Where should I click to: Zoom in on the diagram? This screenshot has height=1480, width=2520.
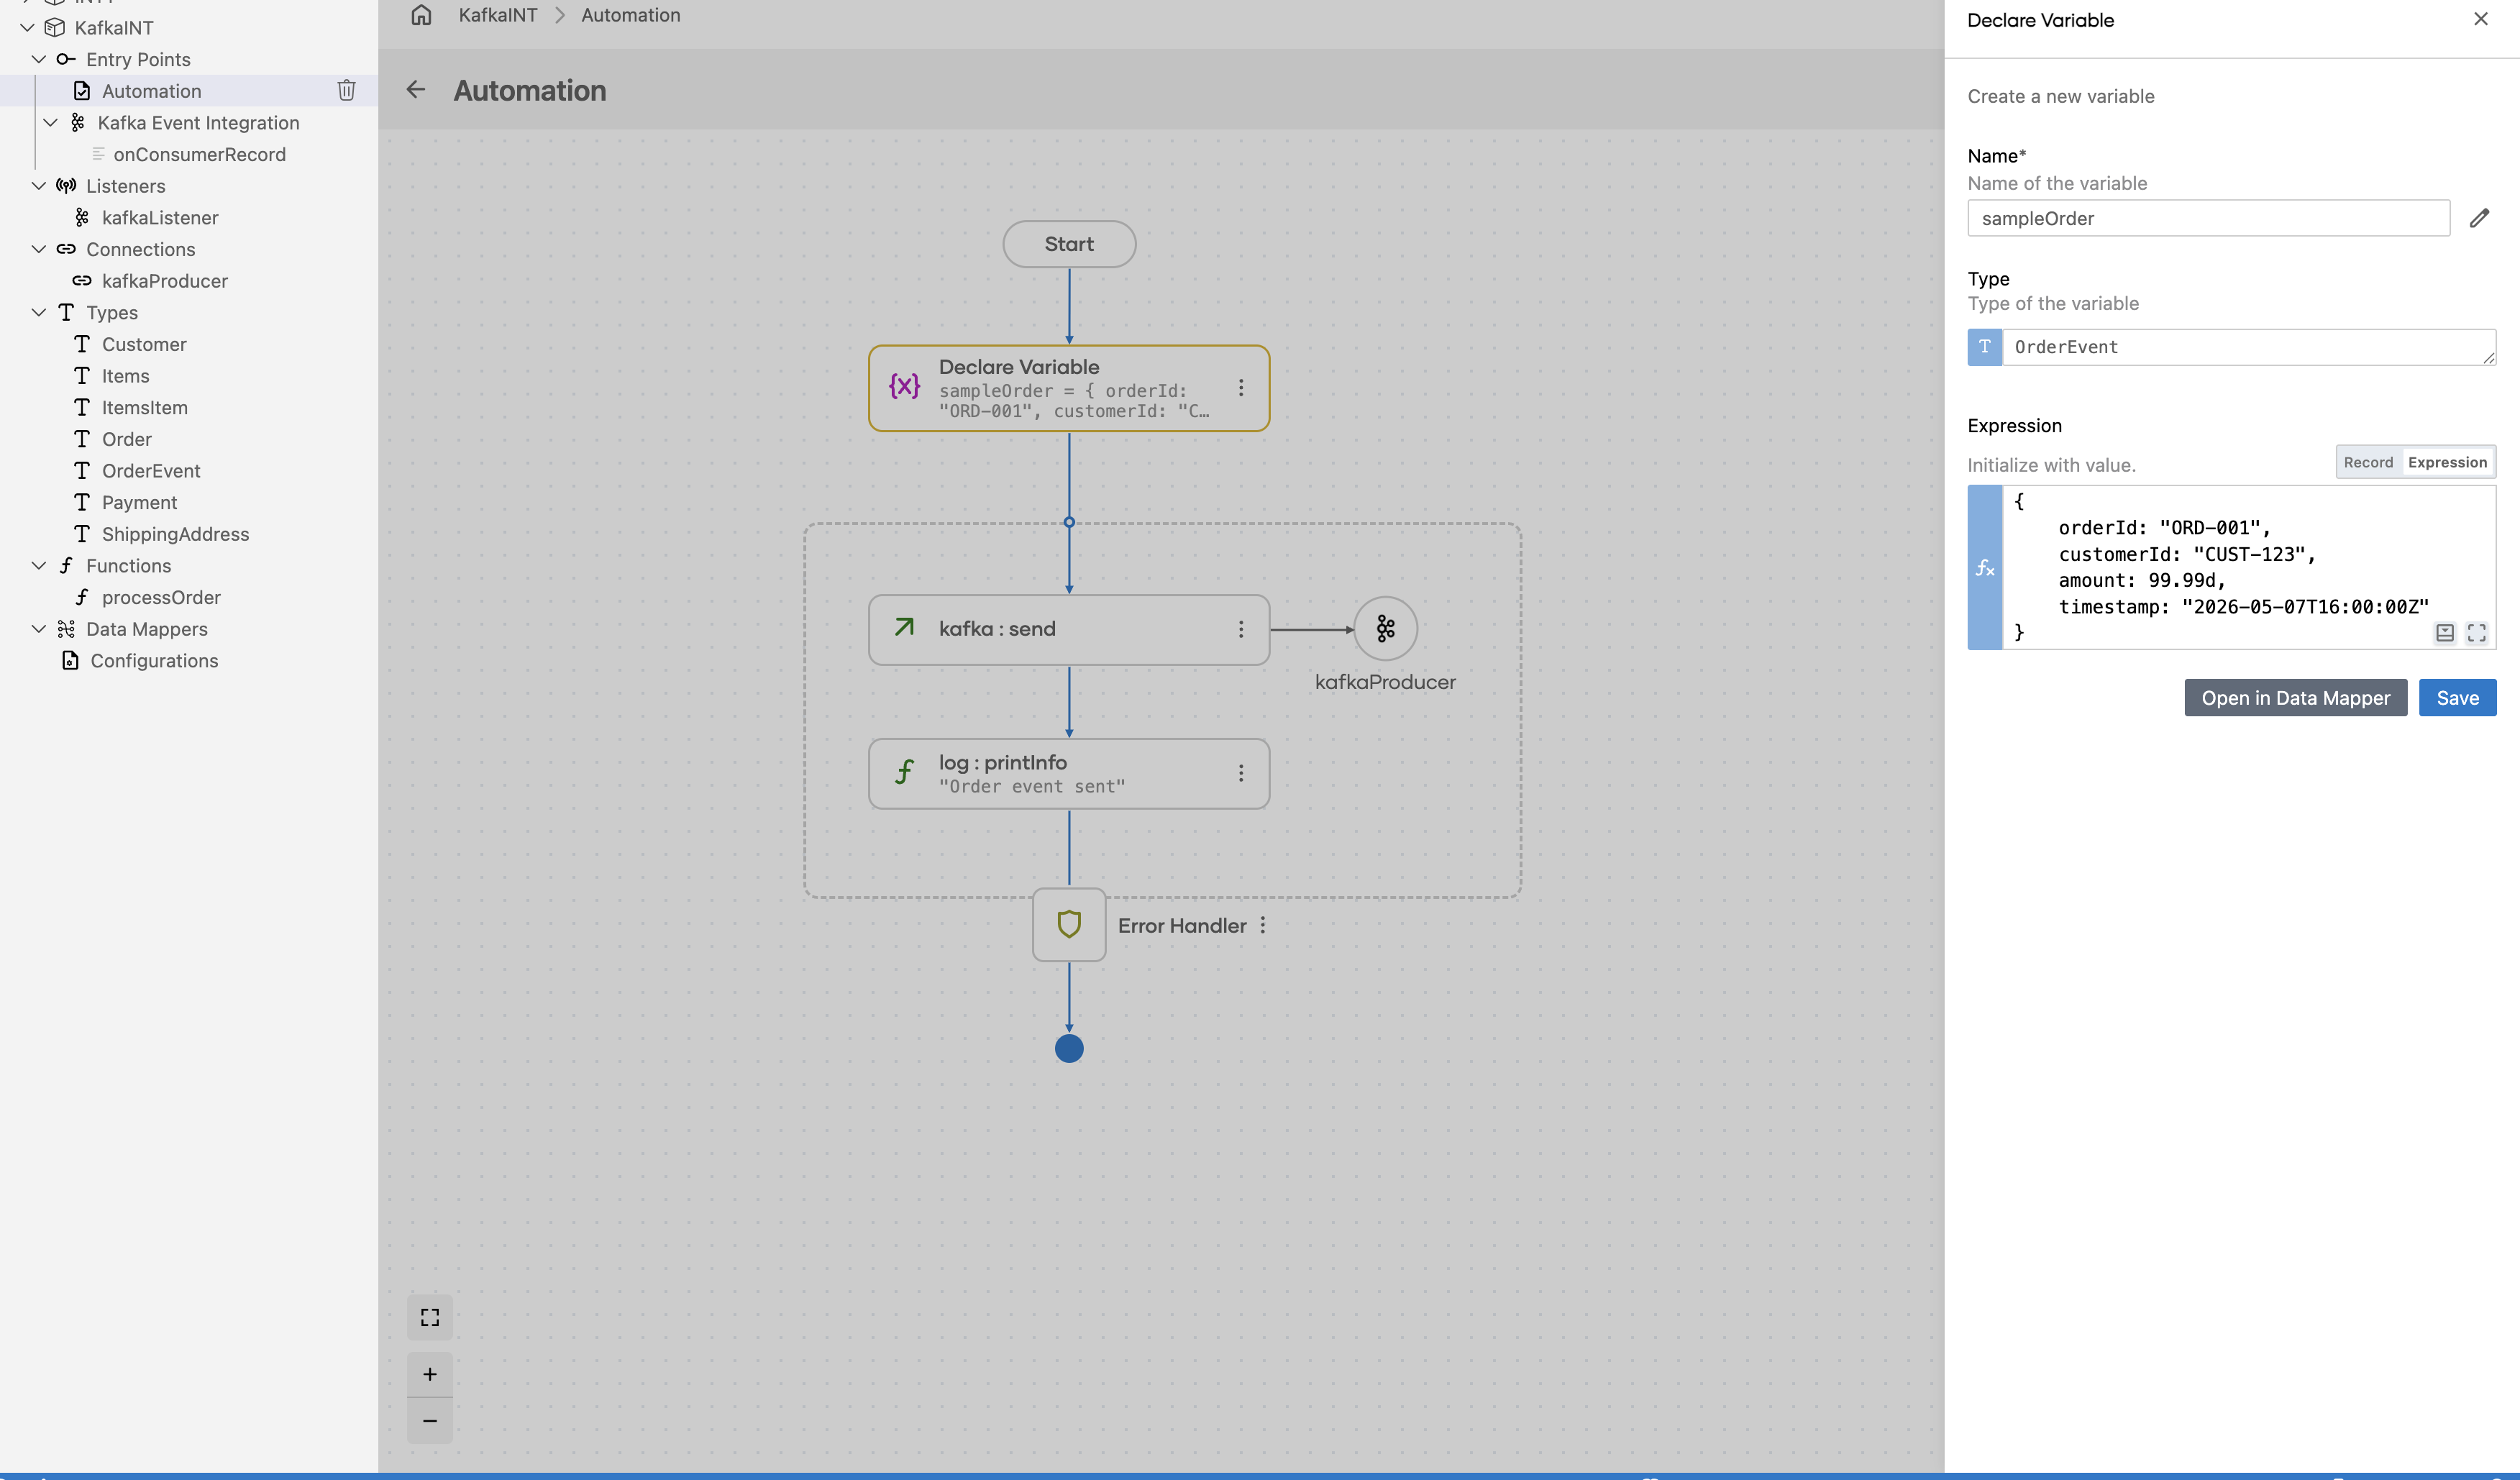[x=430, y=1374]
